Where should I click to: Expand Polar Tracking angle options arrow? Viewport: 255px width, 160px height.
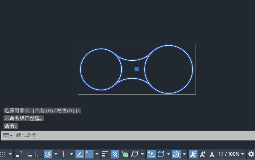[56, 154]
